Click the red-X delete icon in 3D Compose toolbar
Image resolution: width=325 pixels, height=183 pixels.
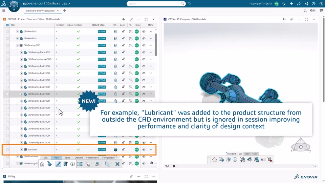click(270, 160)
